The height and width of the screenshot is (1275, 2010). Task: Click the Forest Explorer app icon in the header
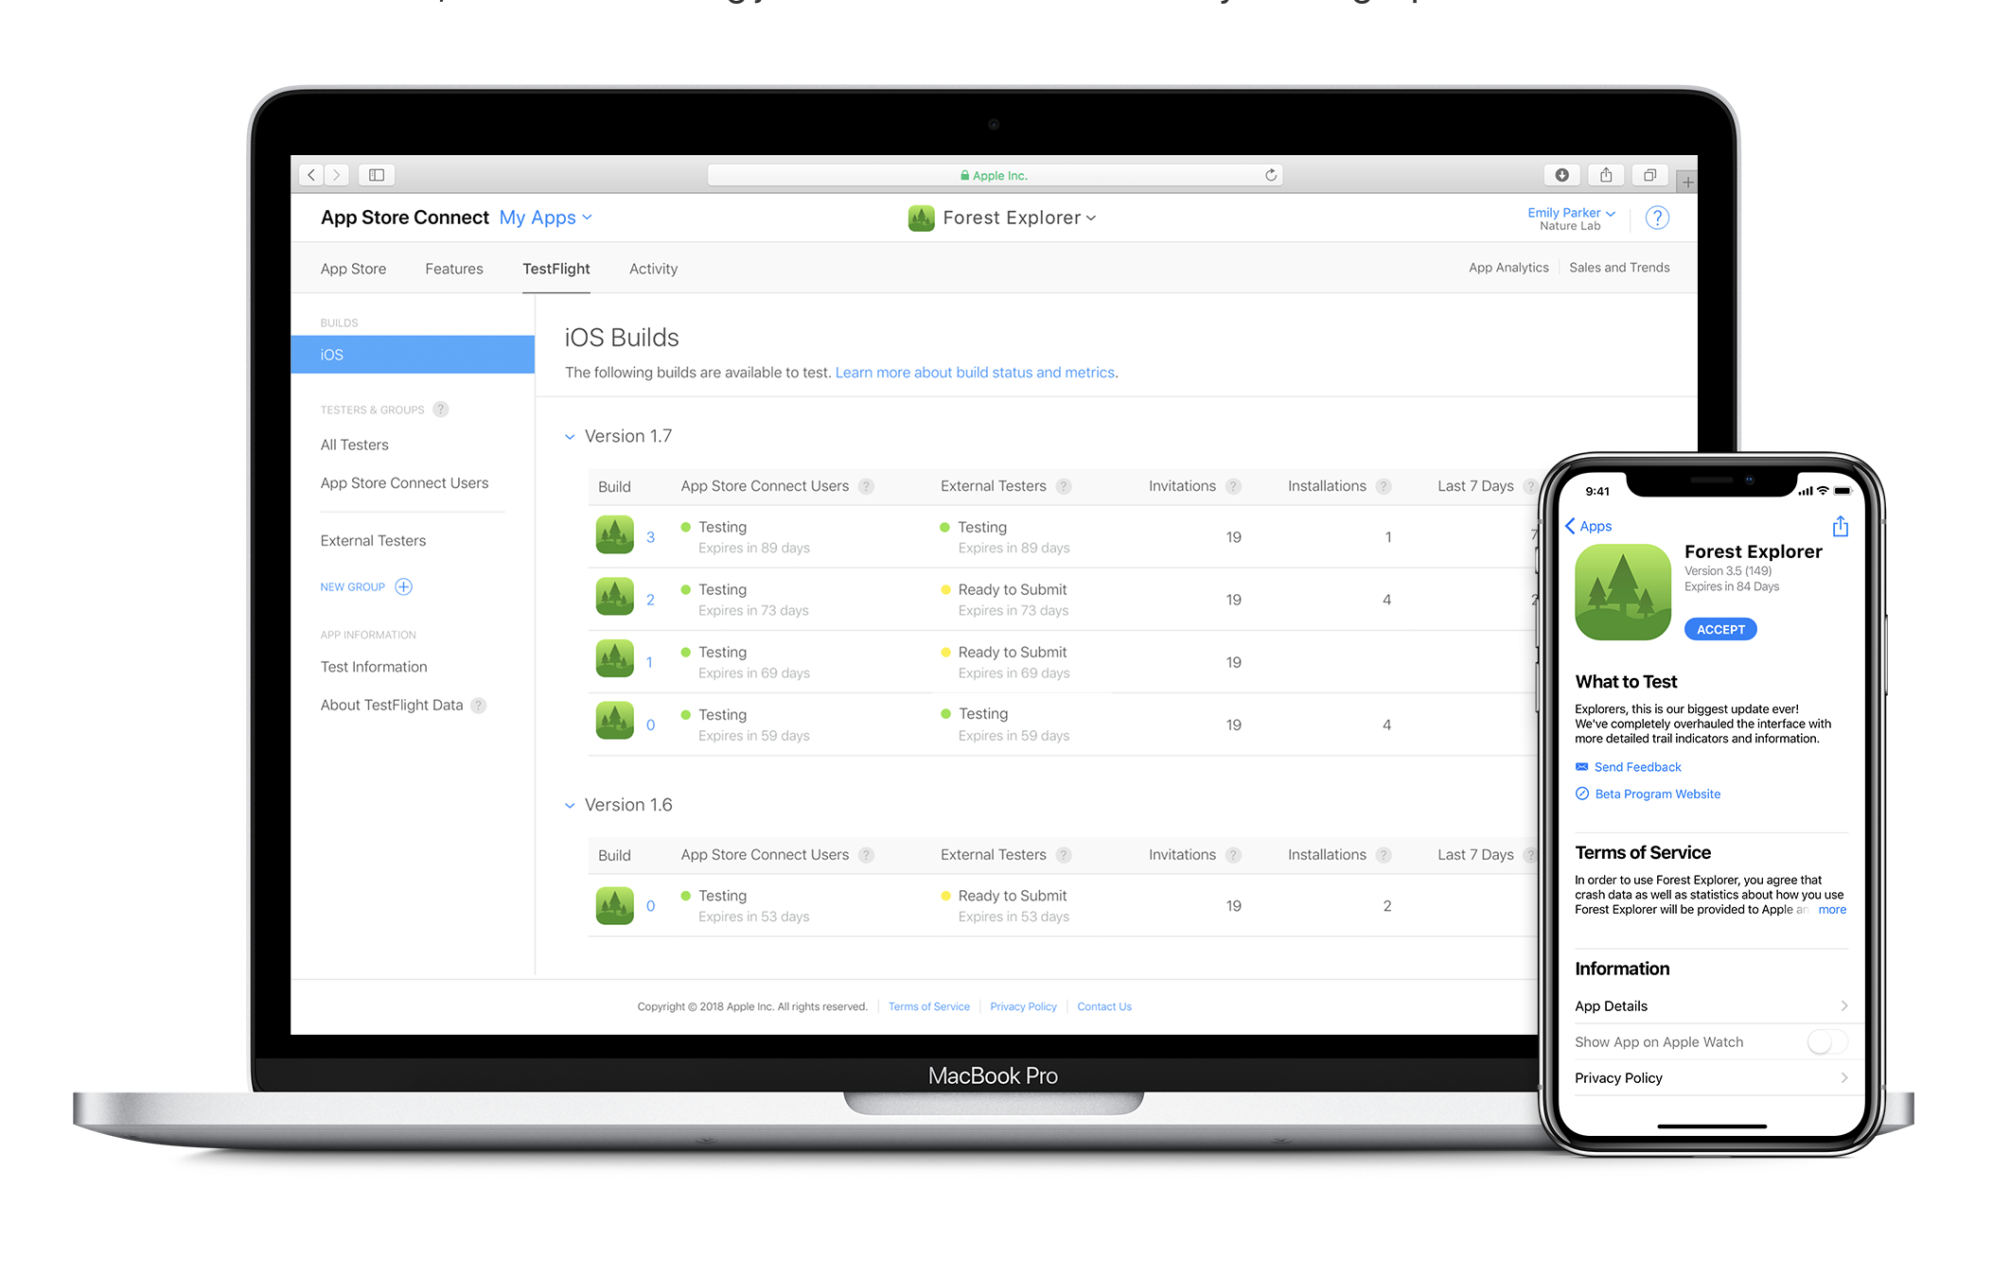921,218
